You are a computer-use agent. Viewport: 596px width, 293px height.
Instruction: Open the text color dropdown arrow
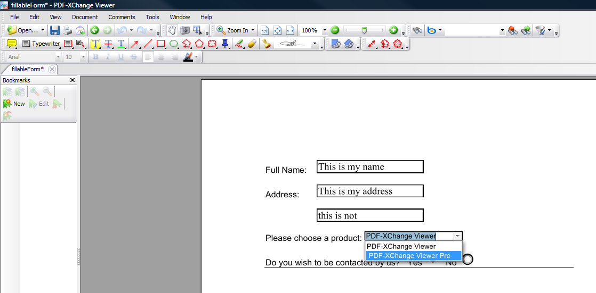click(x=197, y=57)
